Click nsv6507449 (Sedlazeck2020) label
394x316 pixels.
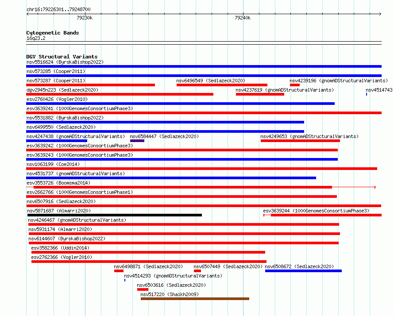click(228, 266)
